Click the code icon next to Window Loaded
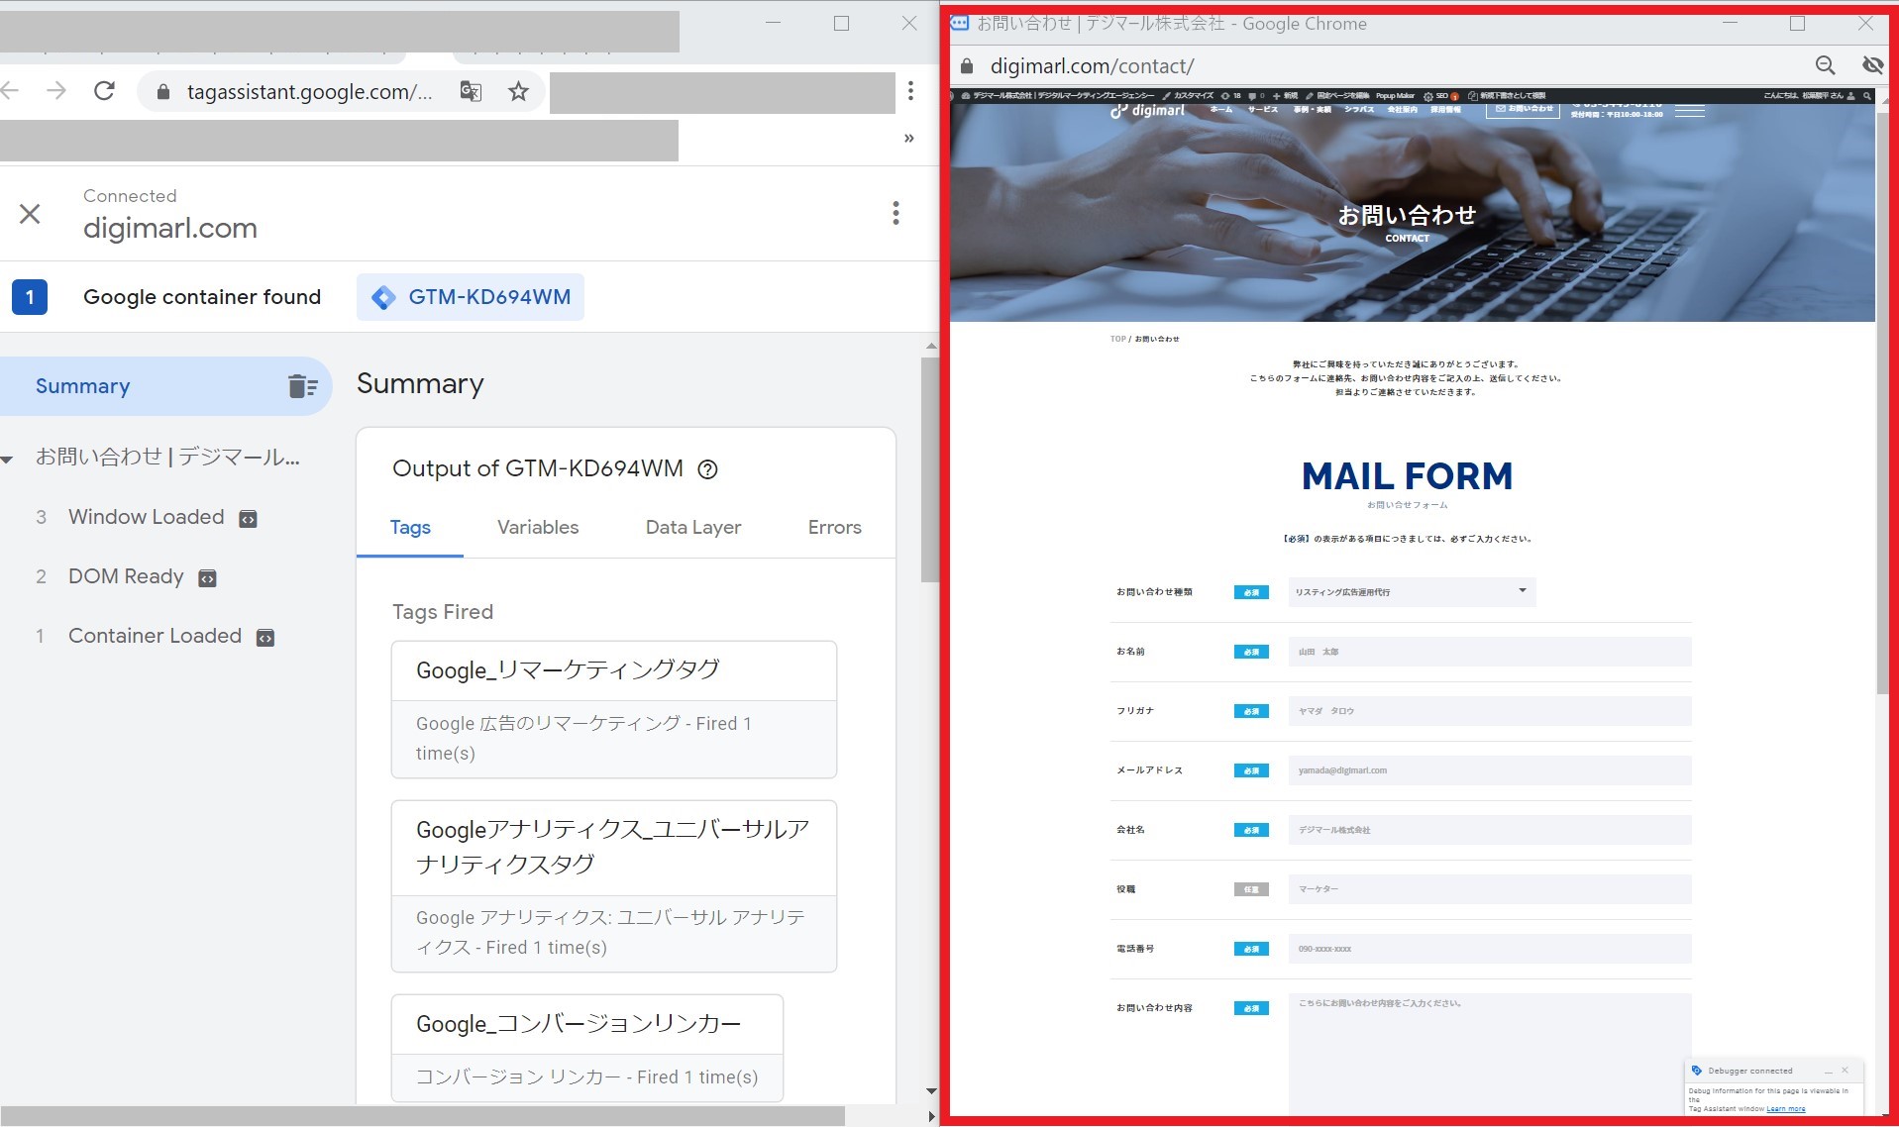1899x1127 pixels. click(x=248, y=518)
